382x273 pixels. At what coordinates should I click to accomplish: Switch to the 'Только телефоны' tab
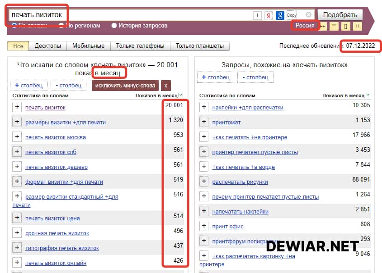140,46
